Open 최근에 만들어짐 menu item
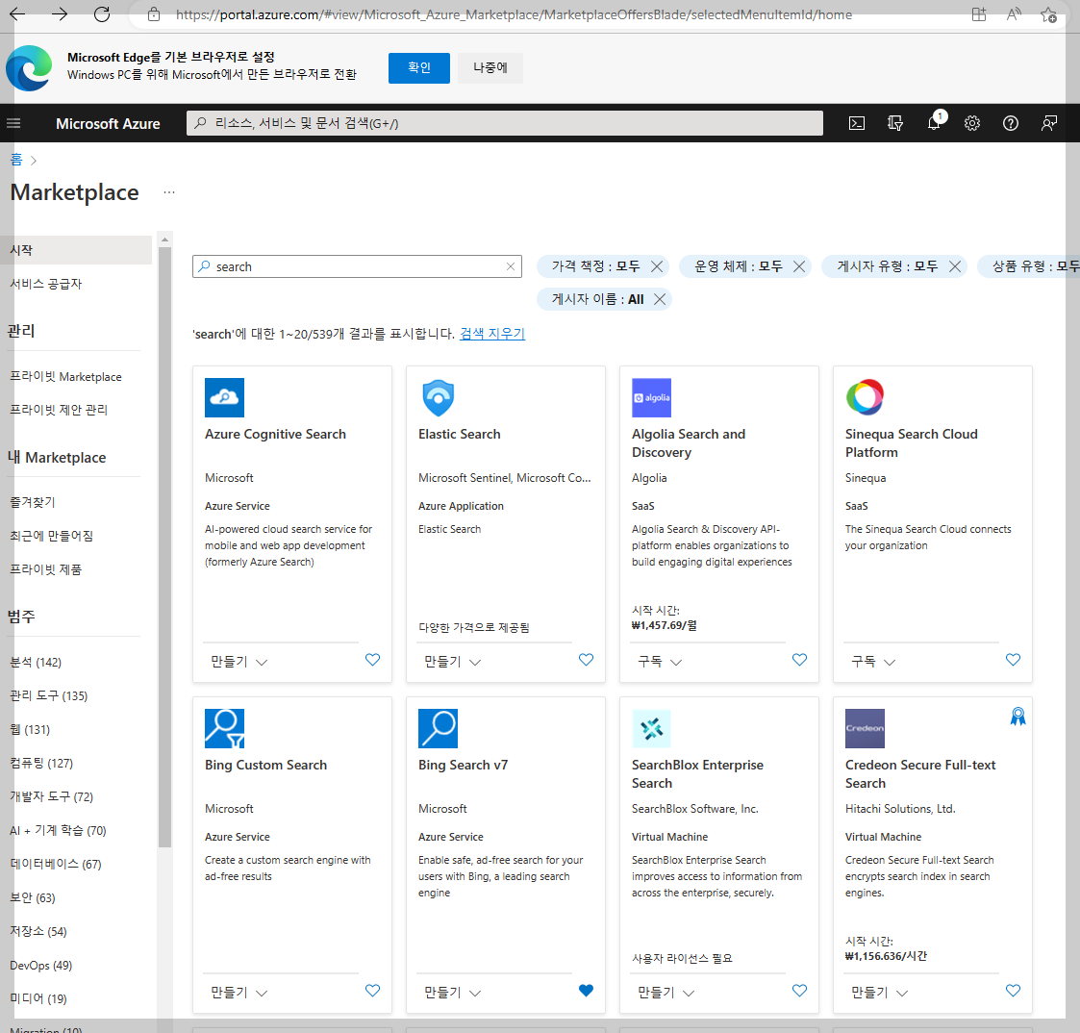This screenshot has height=1033, width=1080. (51, 536)
